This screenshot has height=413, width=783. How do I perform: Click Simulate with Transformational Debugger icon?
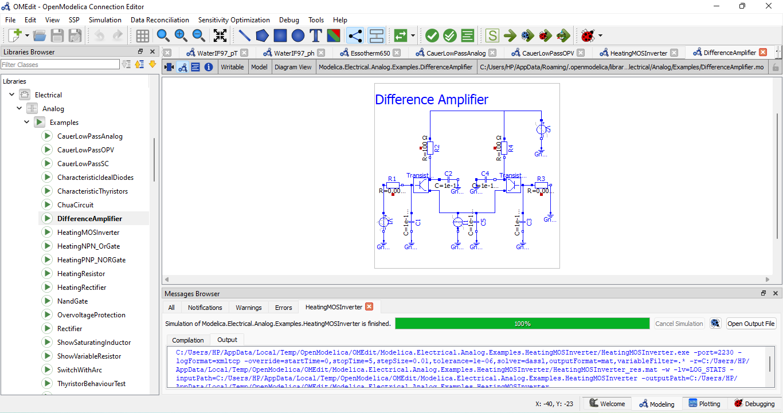pos(528,36)
